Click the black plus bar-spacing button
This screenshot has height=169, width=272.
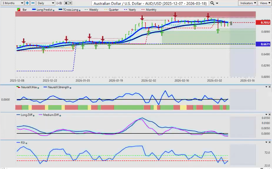click(x=66, y=3)
